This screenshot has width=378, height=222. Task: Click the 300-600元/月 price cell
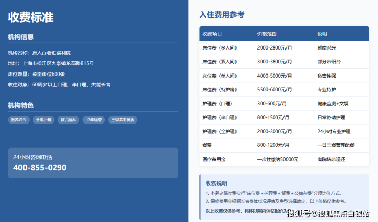(x=272, y=104)
